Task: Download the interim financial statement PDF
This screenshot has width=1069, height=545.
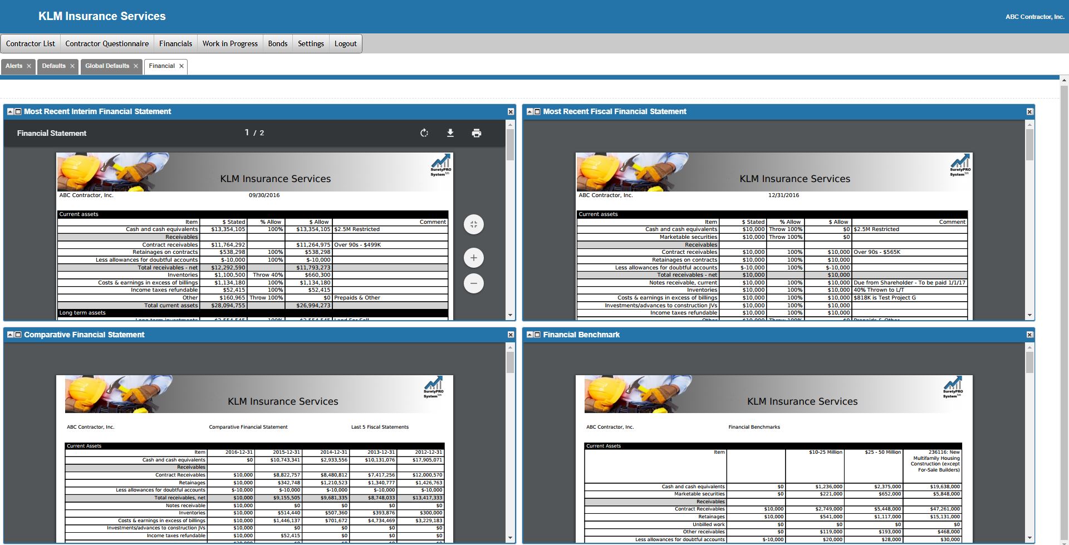Action: point(450,133)
